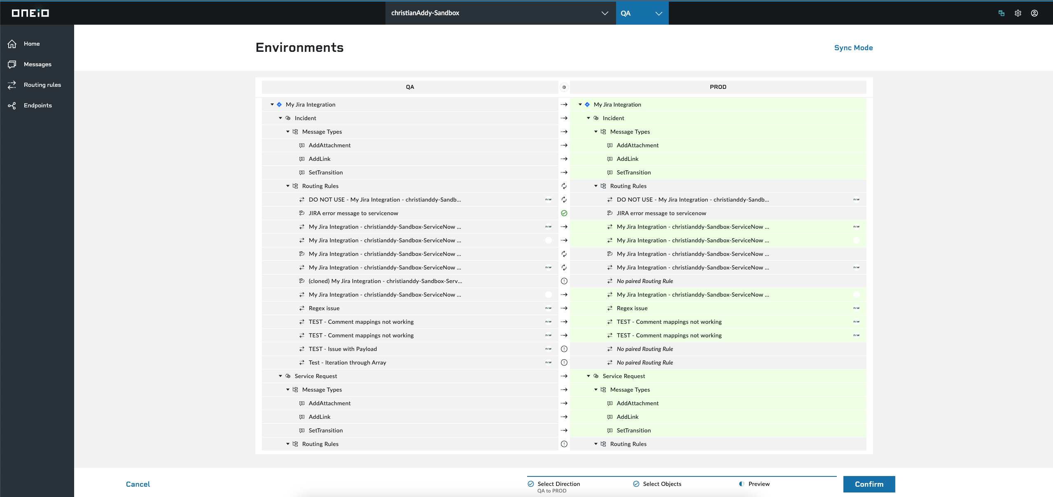Select QA Service Request SetTransition row
1053x497 pixels.
tap(410, 430)
